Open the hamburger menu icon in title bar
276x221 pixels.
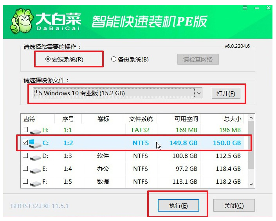[245, 8]
